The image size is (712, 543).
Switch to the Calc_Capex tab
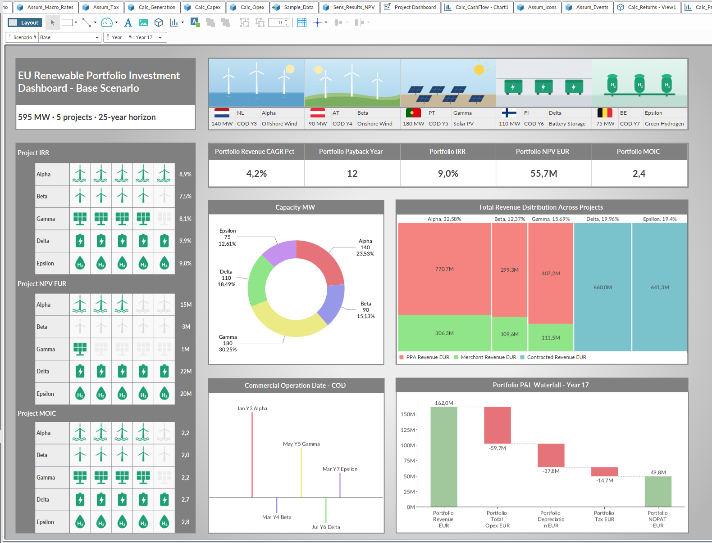(203, 7)
